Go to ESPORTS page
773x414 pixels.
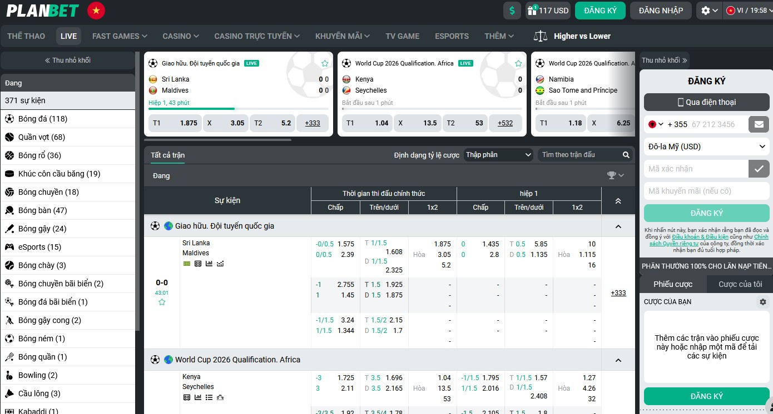452,36
